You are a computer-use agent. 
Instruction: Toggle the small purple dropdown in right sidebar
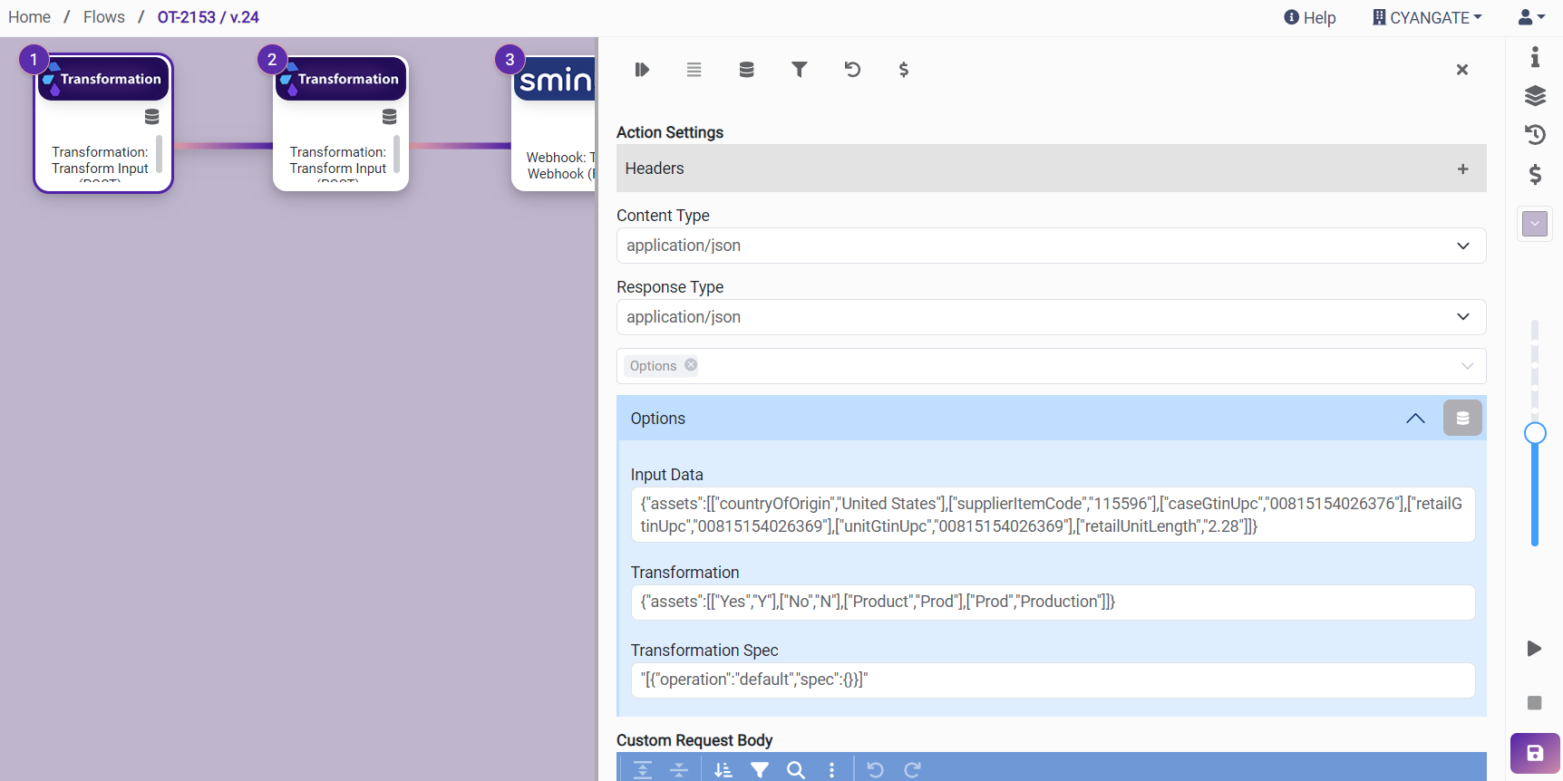(x=1535, y=224)
